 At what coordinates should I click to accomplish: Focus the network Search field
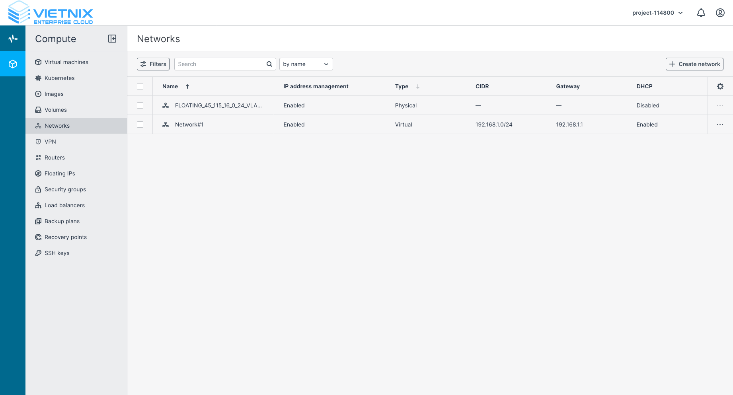click(220, 64)
